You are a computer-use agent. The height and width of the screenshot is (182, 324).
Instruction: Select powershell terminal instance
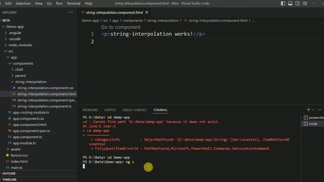[x=314, y=118]
